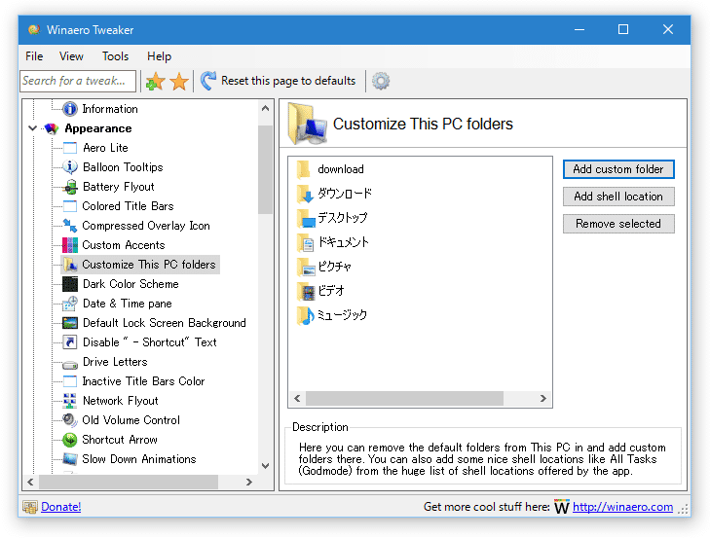Click the tree panel's scroll right arrow
710x538 pixels.
pos(249,483)
